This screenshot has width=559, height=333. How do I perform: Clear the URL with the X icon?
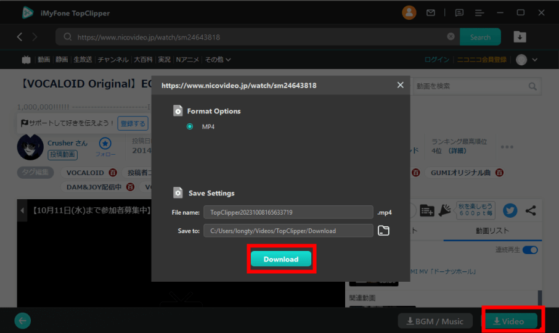pyautogui.click(x=451, y=37)
